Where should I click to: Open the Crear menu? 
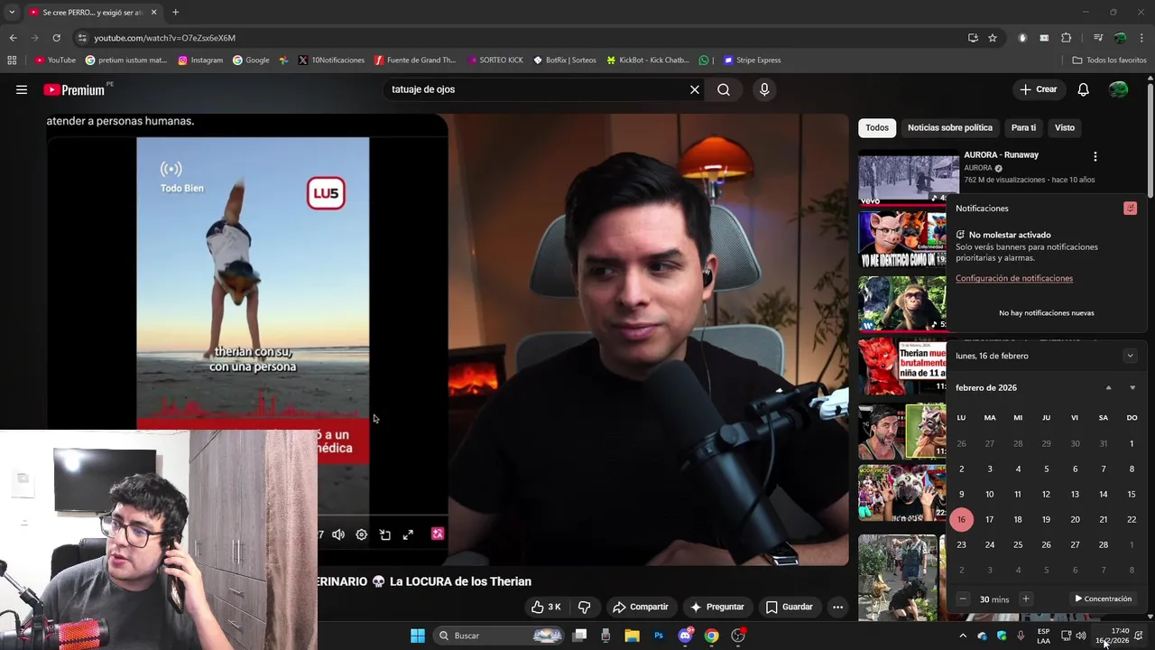(x=1038, y=89)
